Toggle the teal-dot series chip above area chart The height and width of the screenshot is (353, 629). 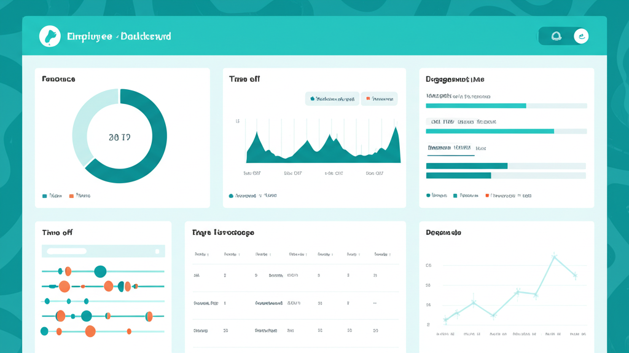pos(332,98)
